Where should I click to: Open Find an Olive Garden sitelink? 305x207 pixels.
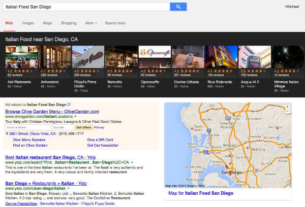(30, 145)
